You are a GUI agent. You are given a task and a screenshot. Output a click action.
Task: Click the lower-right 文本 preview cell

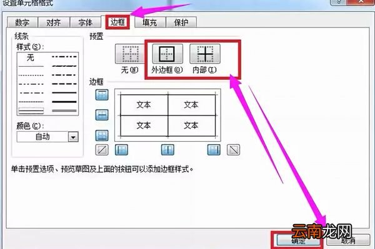point(191,125)
